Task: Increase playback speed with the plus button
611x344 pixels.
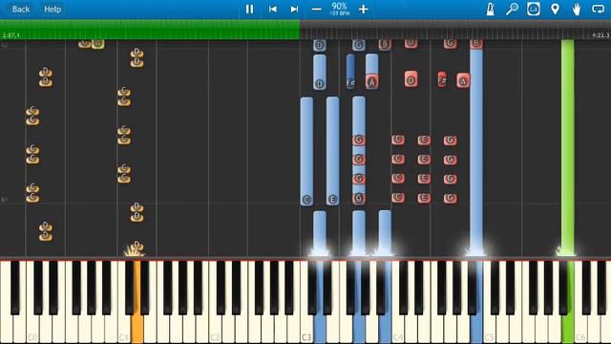Action: 363,9
